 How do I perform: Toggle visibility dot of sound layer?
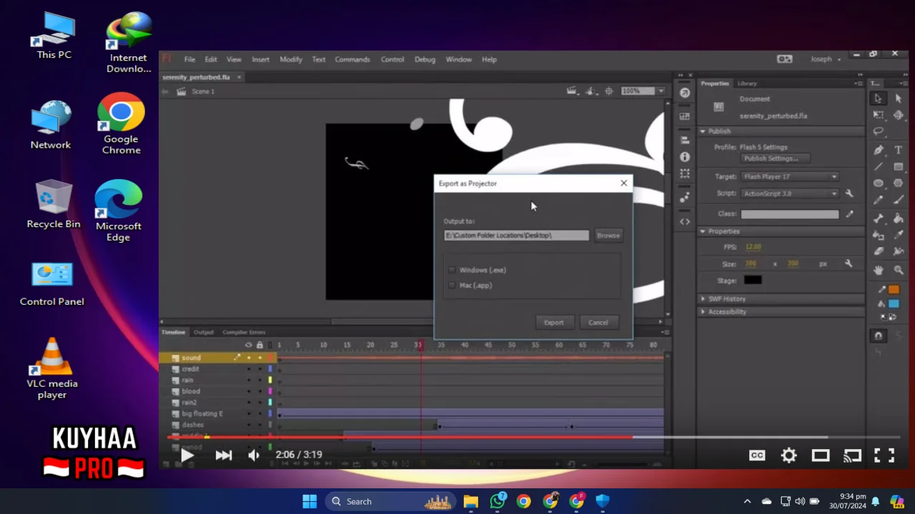coord(249,358)
